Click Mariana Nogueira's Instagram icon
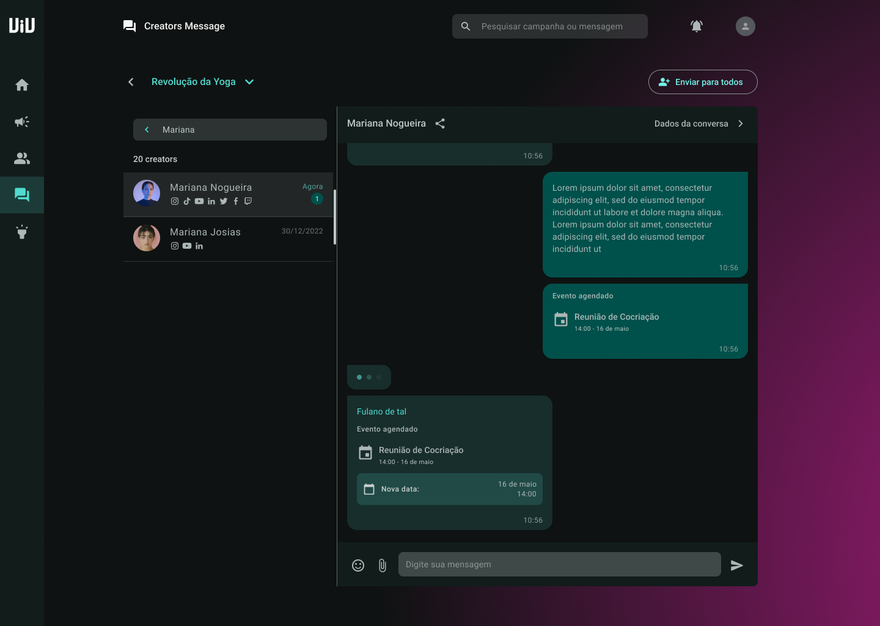This screenshot has width=880, height=626. tap(175, 201)
